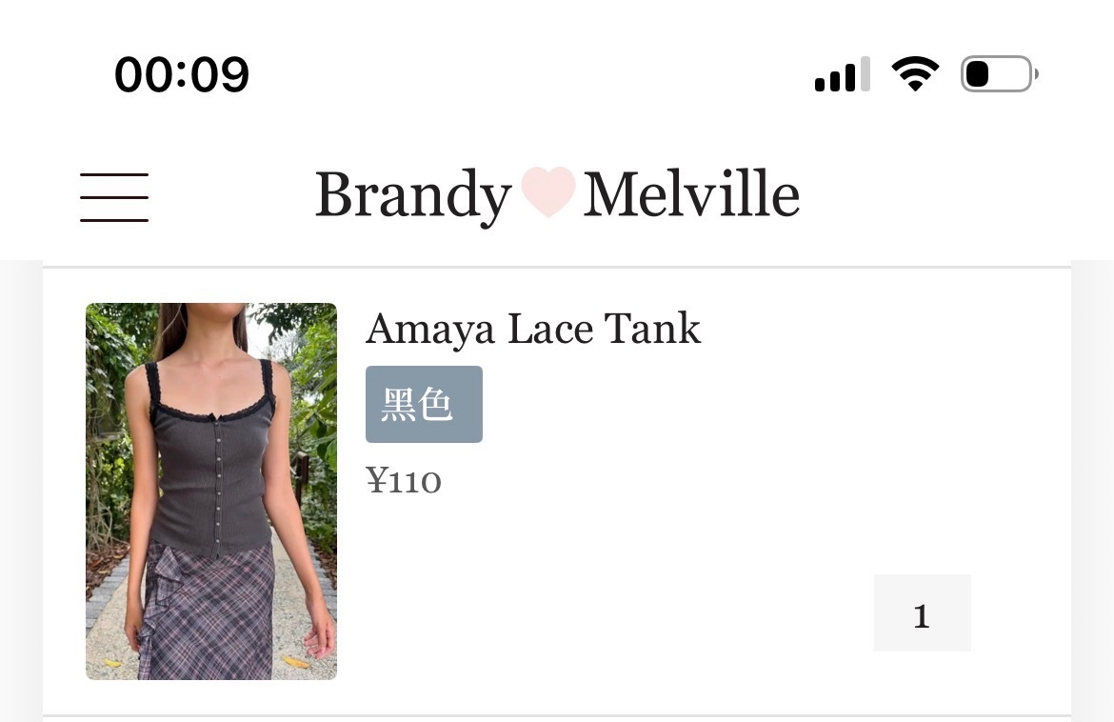Click the word Brandy in the header
The height and width of the screenshot is (722, 1114).
(413, 195)
